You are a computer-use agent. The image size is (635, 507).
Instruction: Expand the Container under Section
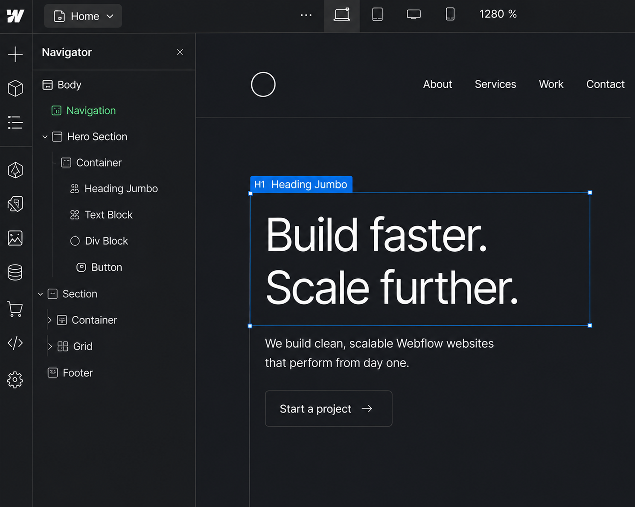(x=50, y=320)
